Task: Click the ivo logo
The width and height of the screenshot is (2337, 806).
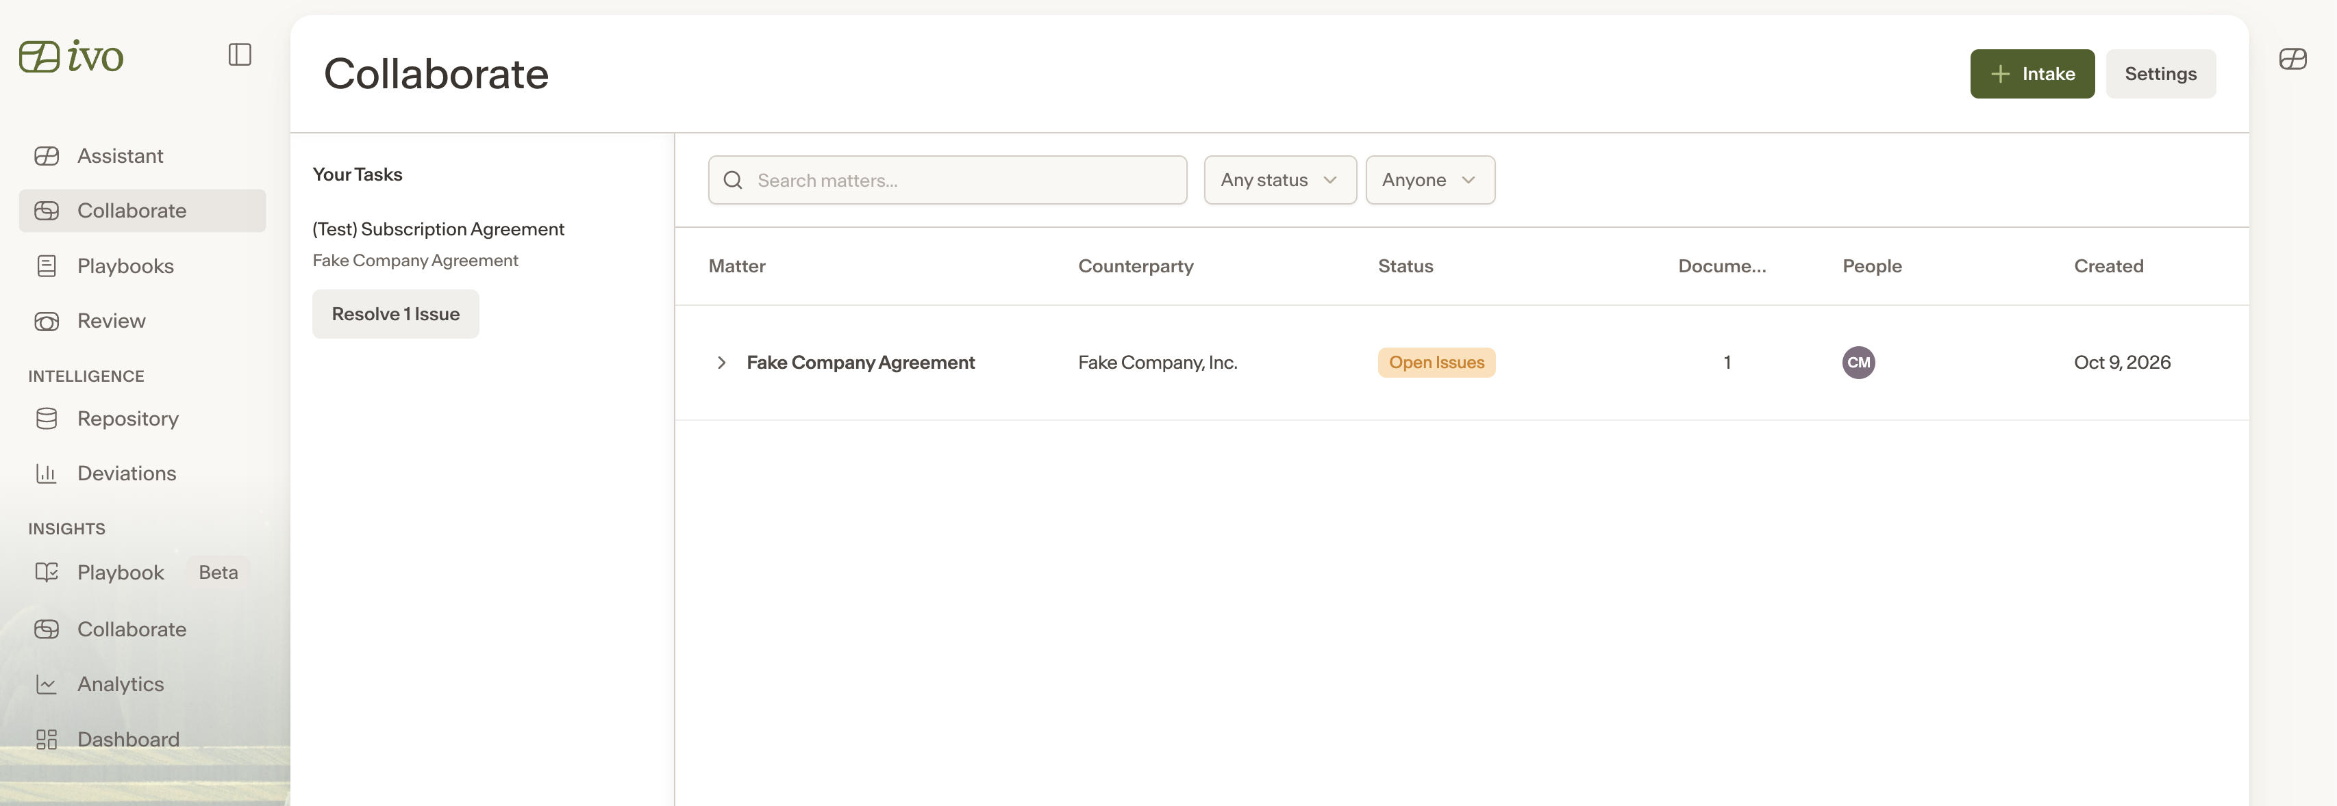Action: click(x=71, y=56)
